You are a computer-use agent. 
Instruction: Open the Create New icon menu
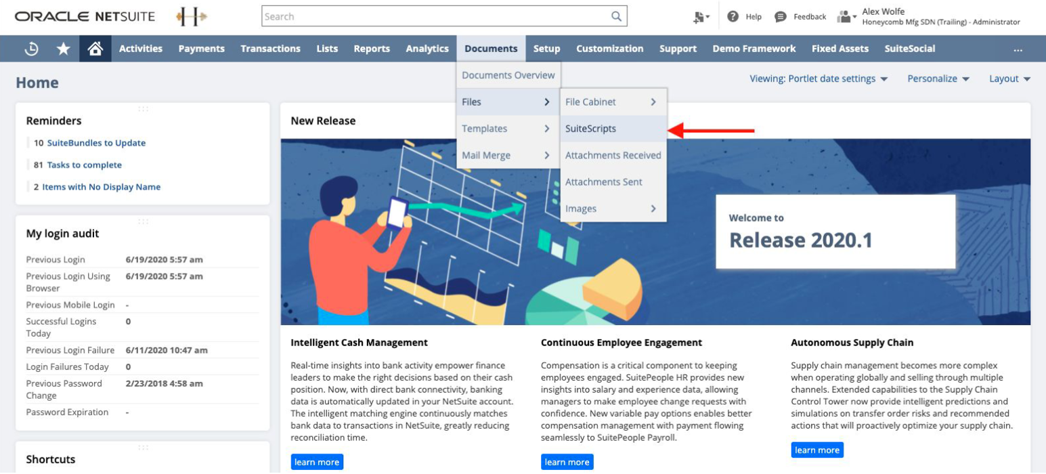701,17
